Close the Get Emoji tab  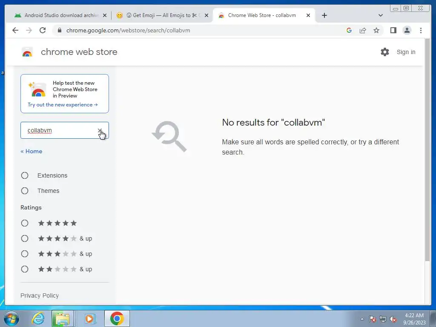point(207,15)
